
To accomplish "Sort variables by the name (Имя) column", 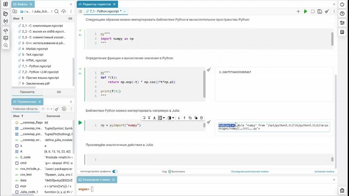I will coord(18,116).
